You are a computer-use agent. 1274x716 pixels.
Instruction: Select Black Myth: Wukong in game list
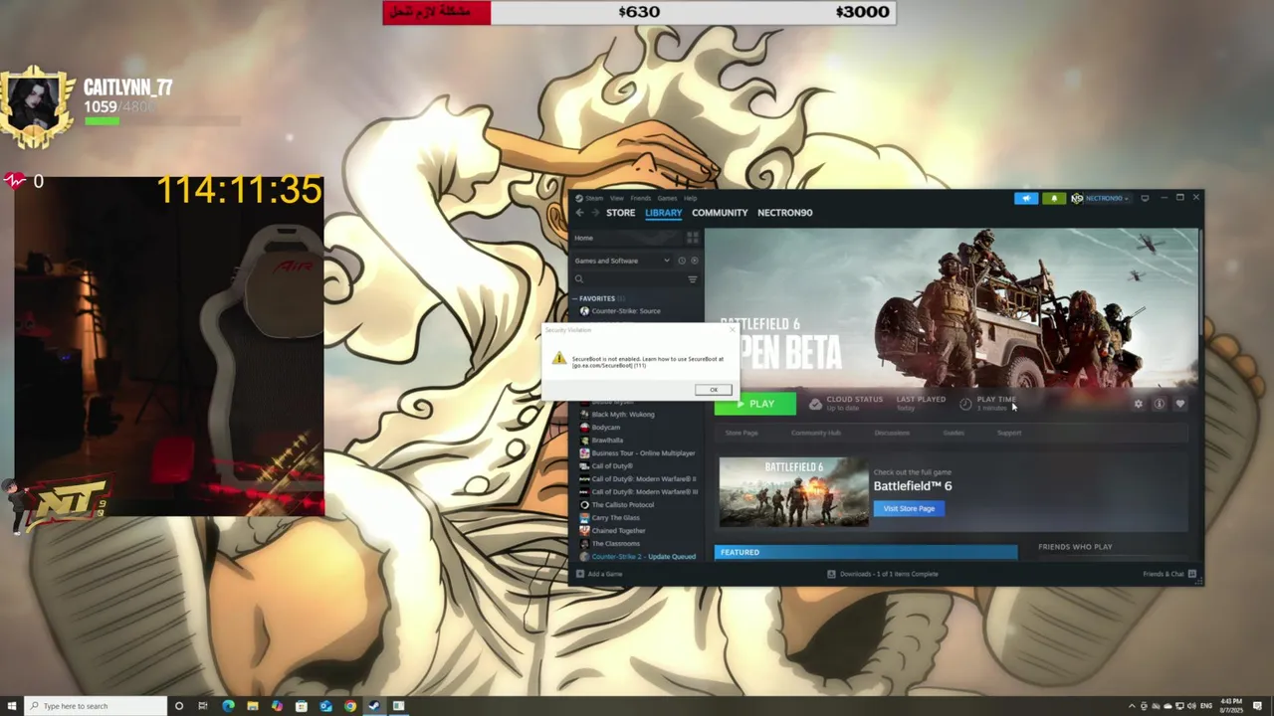pyautogui.click(x=617, y=415)
